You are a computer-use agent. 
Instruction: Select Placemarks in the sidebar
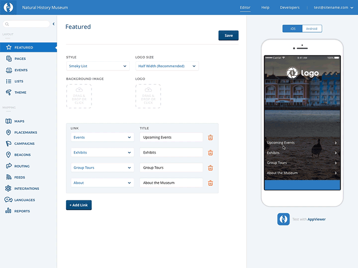pyautogui.click(x=28, y=132)
